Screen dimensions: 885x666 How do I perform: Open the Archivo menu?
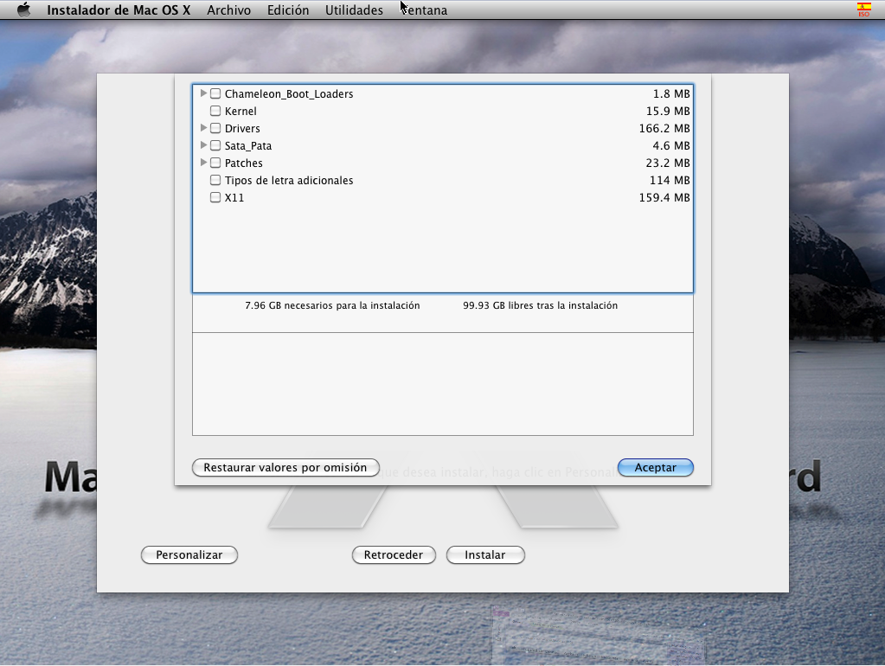coord(228,10)
